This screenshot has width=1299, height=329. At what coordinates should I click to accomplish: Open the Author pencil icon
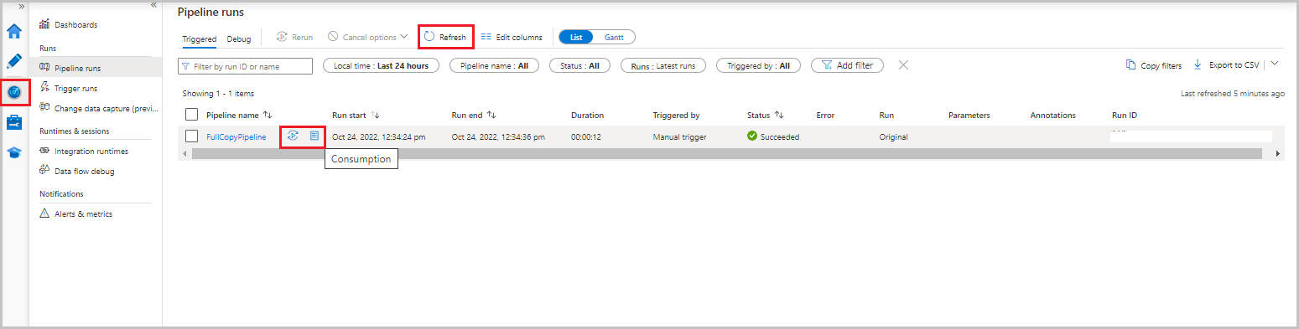point(14,61)
